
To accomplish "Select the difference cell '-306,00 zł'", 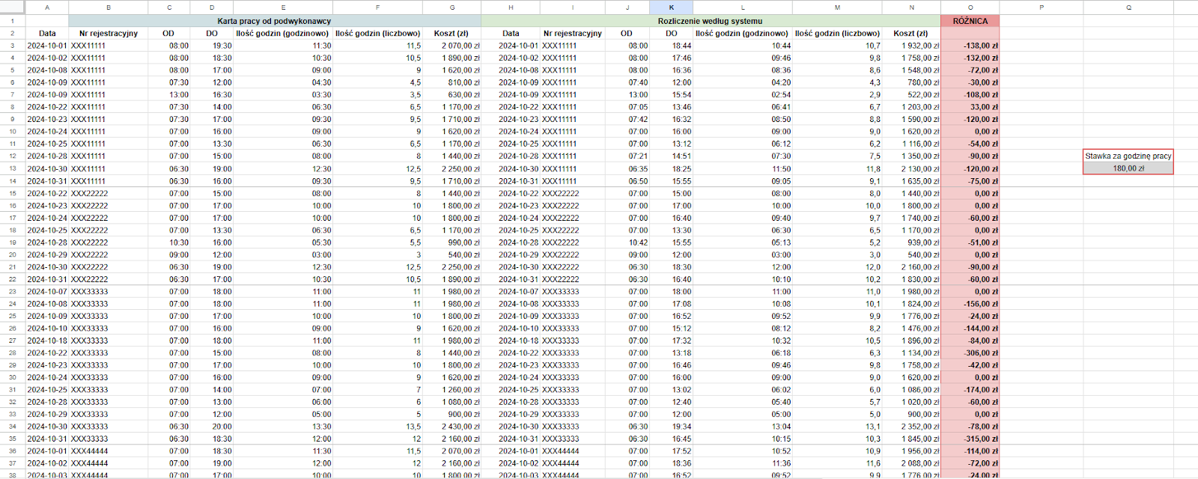I will pos(970,353).
